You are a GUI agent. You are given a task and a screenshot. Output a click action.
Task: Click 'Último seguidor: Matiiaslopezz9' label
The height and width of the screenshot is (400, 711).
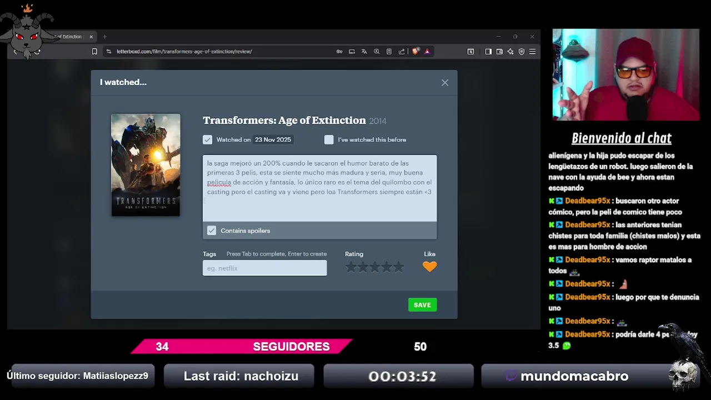tap(77, 376)
